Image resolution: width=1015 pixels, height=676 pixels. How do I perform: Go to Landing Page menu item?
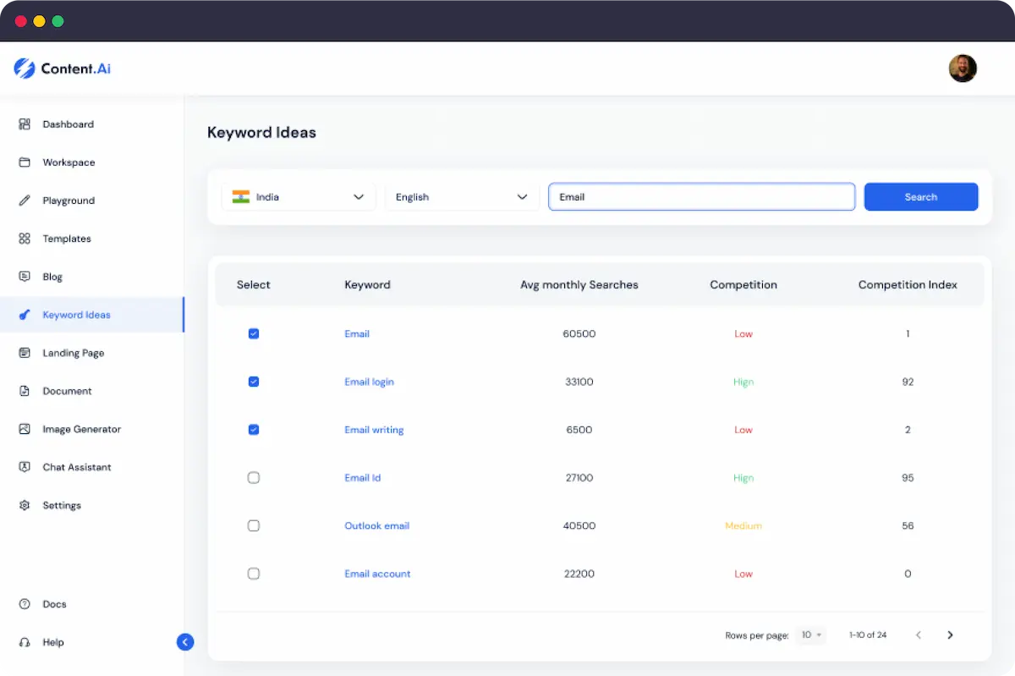pos(74,353)
